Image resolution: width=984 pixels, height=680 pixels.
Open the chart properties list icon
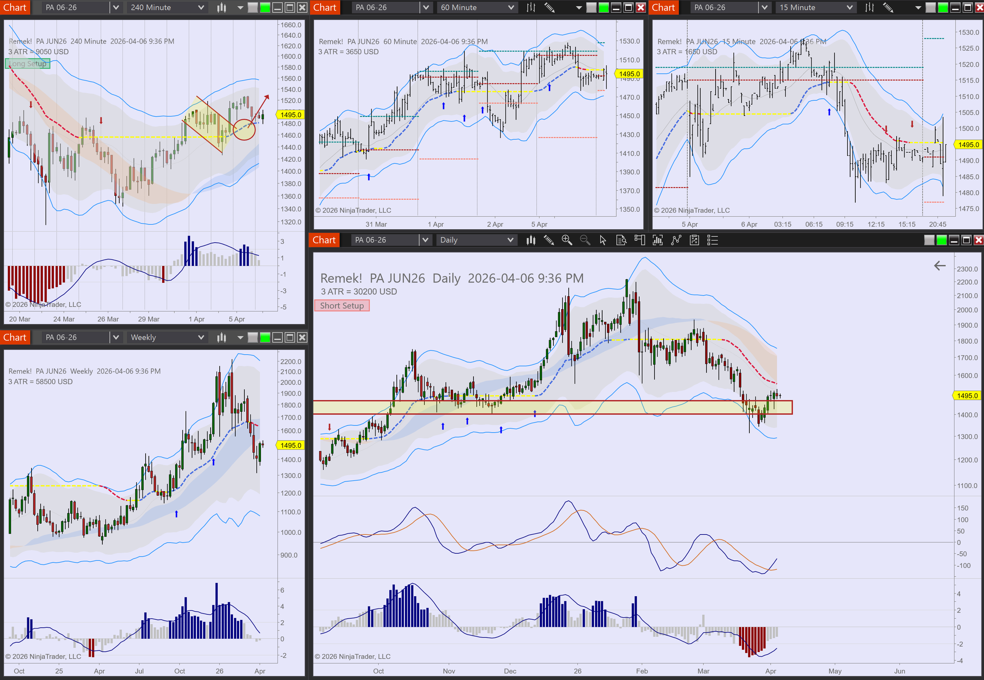click(712, 240)
